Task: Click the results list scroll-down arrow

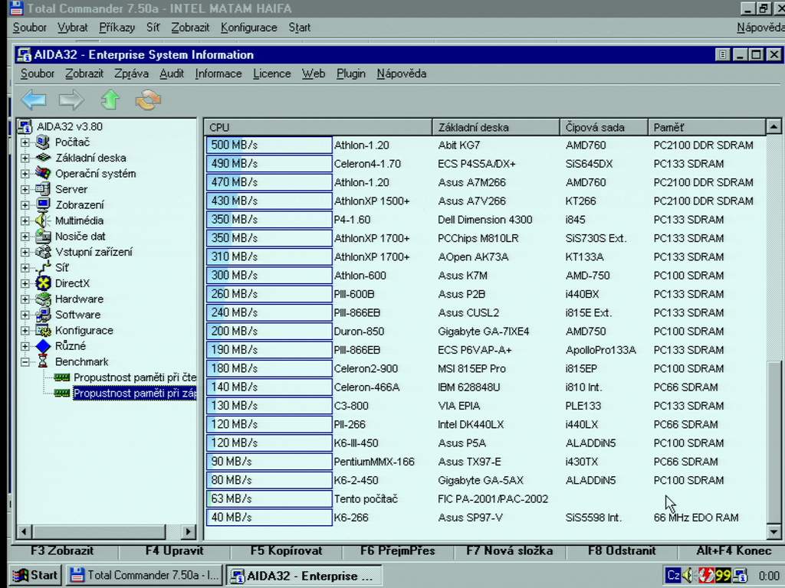Action: (x=774, y=531)
